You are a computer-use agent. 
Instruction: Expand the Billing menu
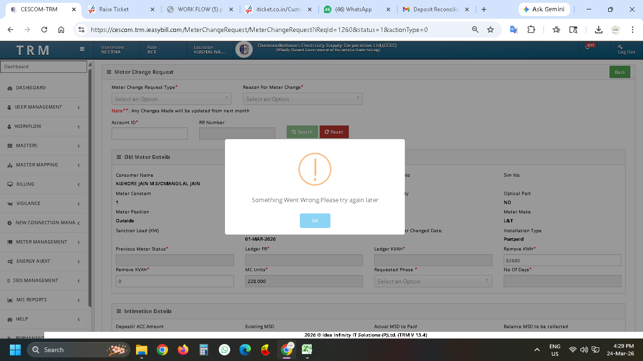tap(44, 184)
